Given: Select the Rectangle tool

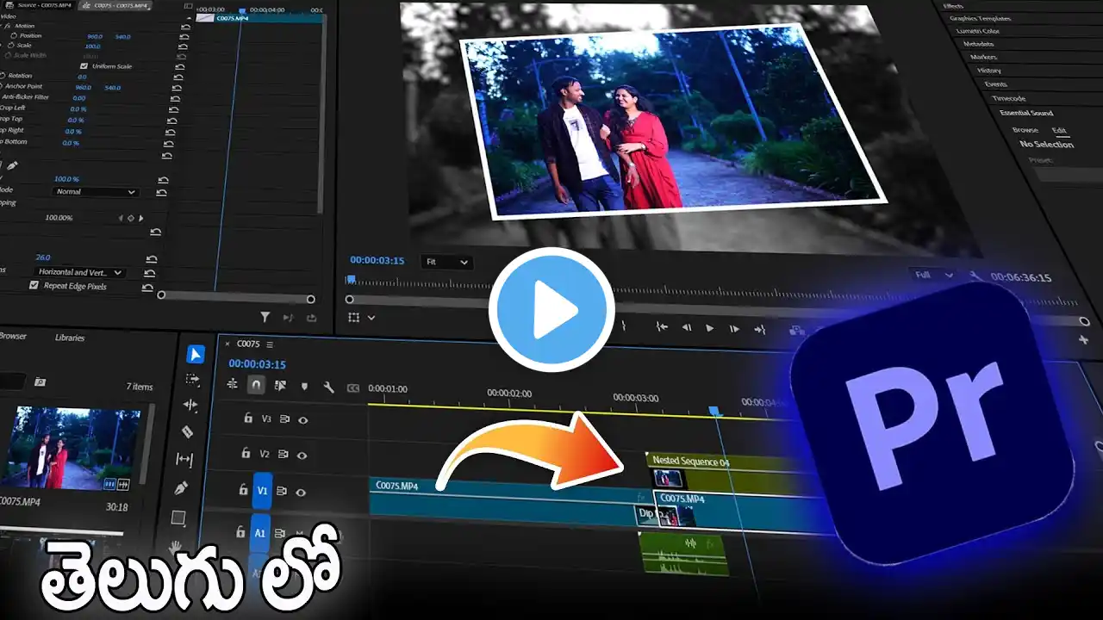Looking at the screenshot, I should [x=178, y=518].
